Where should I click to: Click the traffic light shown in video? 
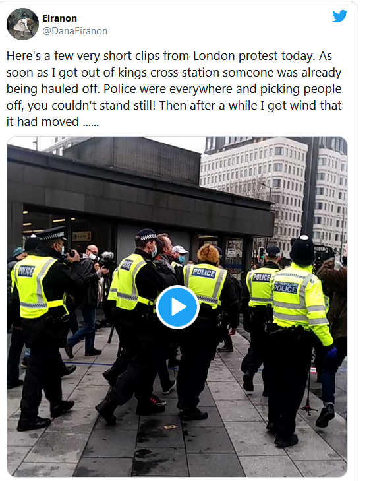(x=261, y=255)
